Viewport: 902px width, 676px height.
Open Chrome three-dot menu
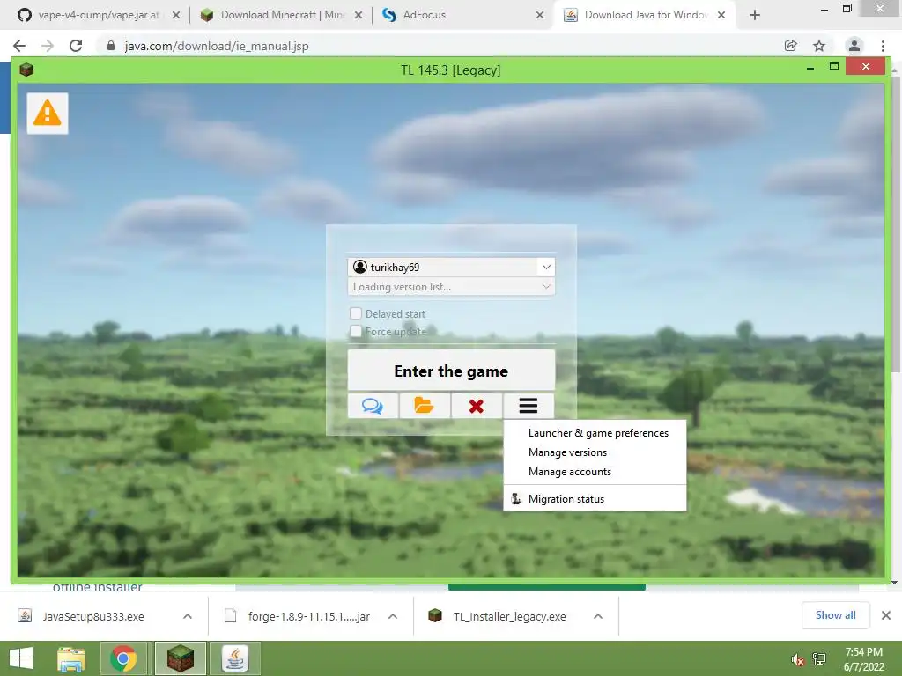click(x=883, y=46)
